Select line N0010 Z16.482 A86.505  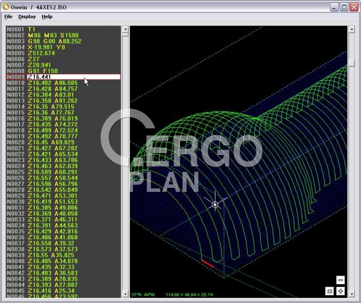point(63,83)
